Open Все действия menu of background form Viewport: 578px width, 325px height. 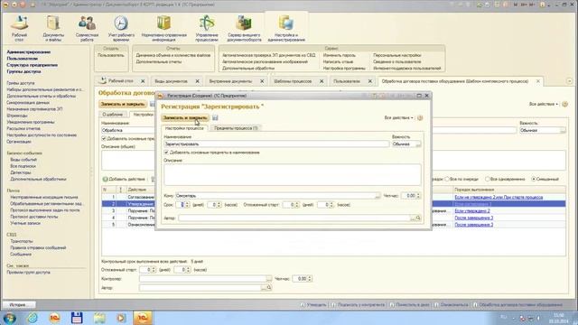coord(544,105)
